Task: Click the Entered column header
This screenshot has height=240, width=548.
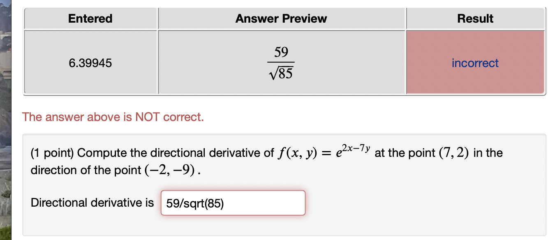Action: click(x=90, y=18)
